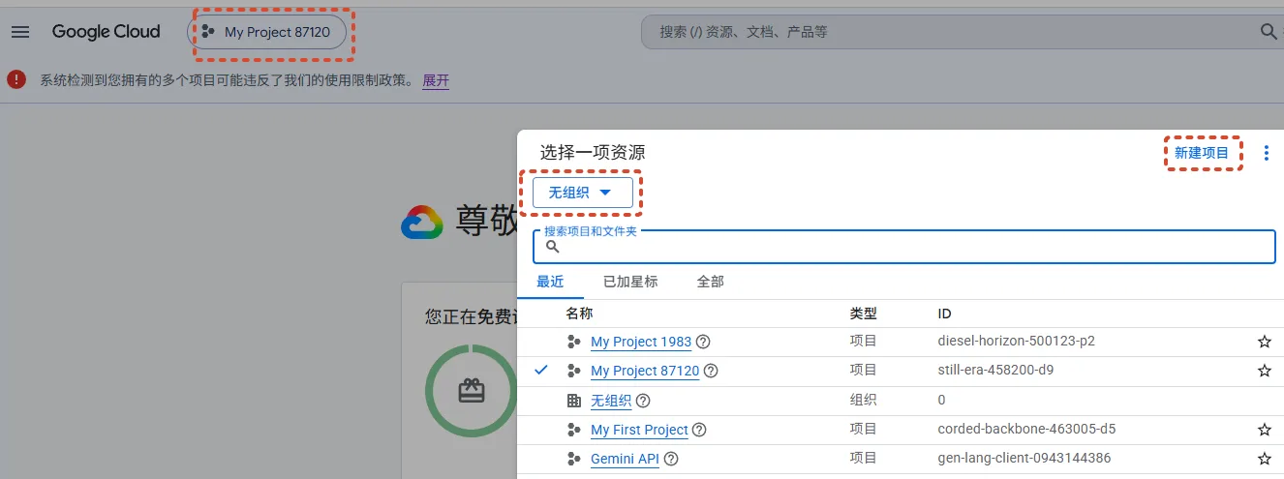Image resolution: width=1284 pixels, height=479 pixels.
Task: Expand the policy warning via 展开
Action: point(436,80)
